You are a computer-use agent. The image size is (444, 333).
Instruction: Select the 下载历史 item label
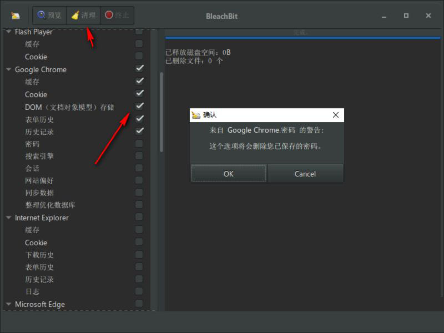[39, 255]
